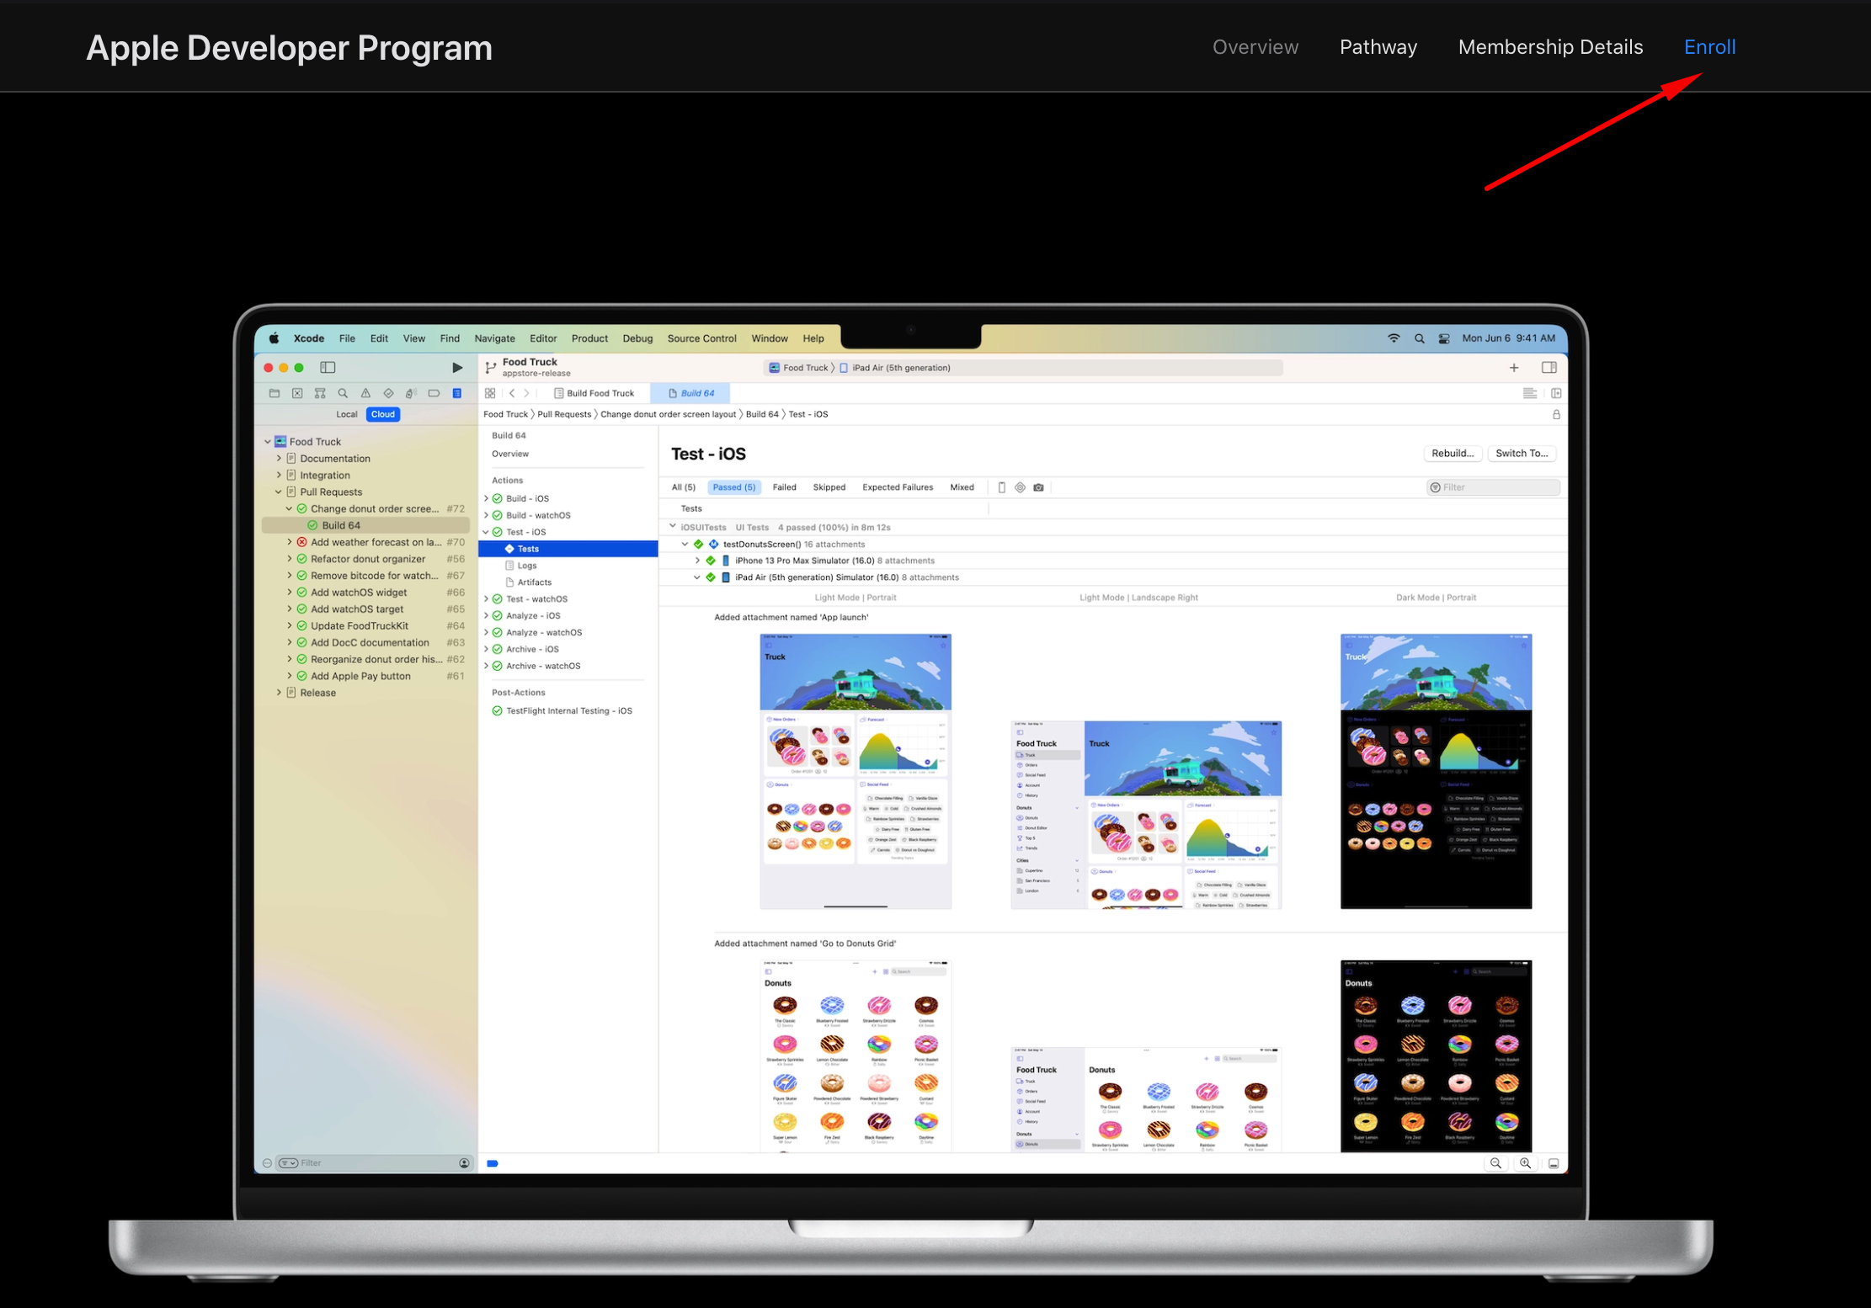Open the Xcode Editor menu
1871x1308 pixels.
[x=543, y=338]
